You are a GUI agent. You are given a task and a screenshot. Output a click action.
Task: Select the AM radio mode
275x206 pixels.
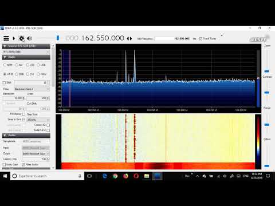tap(17, 65)
